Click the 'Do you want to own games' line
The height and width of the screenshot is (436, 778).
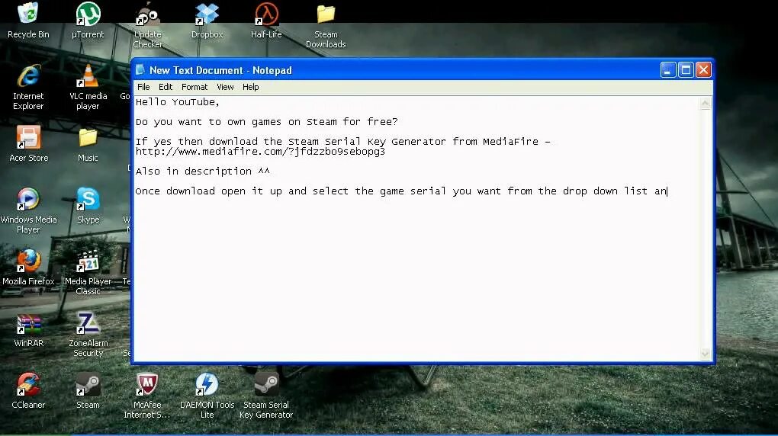(x=266, y=121)
